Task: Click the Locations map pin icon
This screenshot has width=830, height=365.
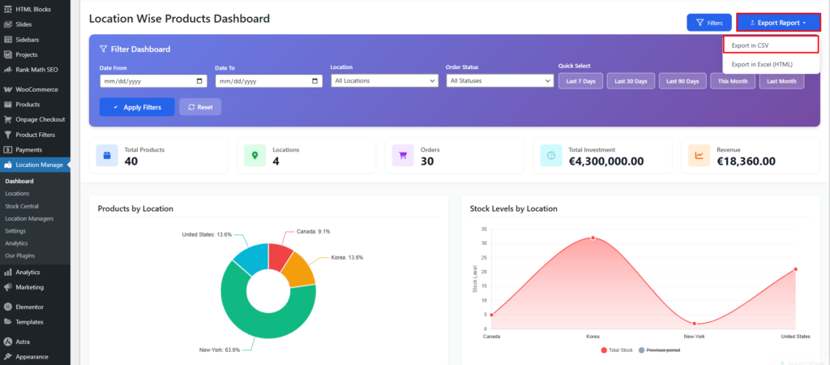Action: point(255,155)
